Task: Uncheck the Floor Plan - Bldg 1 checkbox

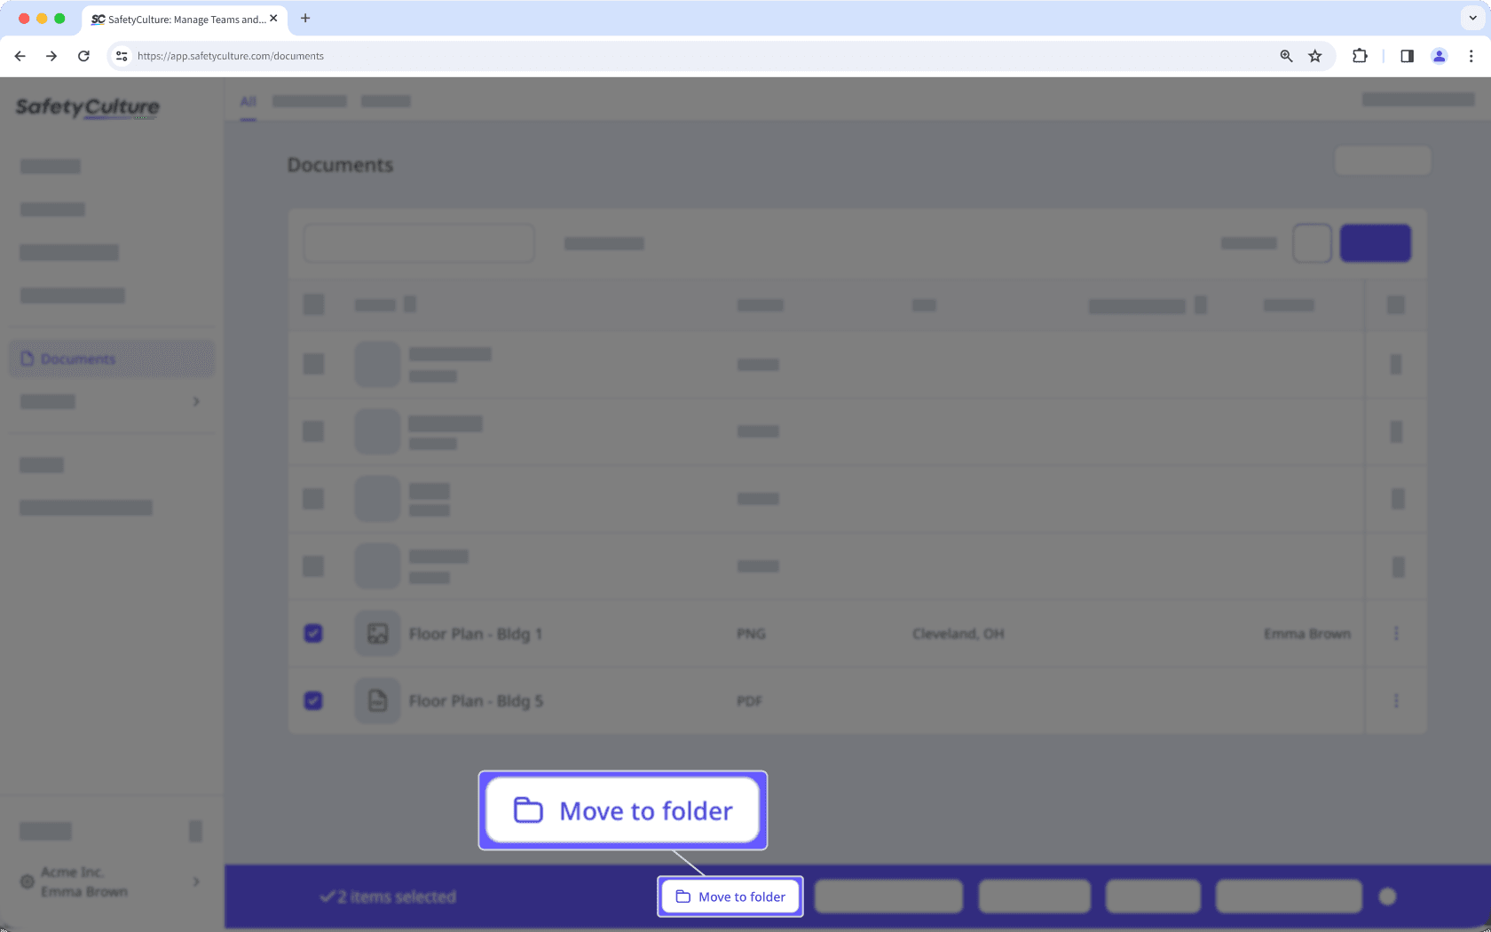Action: click(x=313, y=633)
